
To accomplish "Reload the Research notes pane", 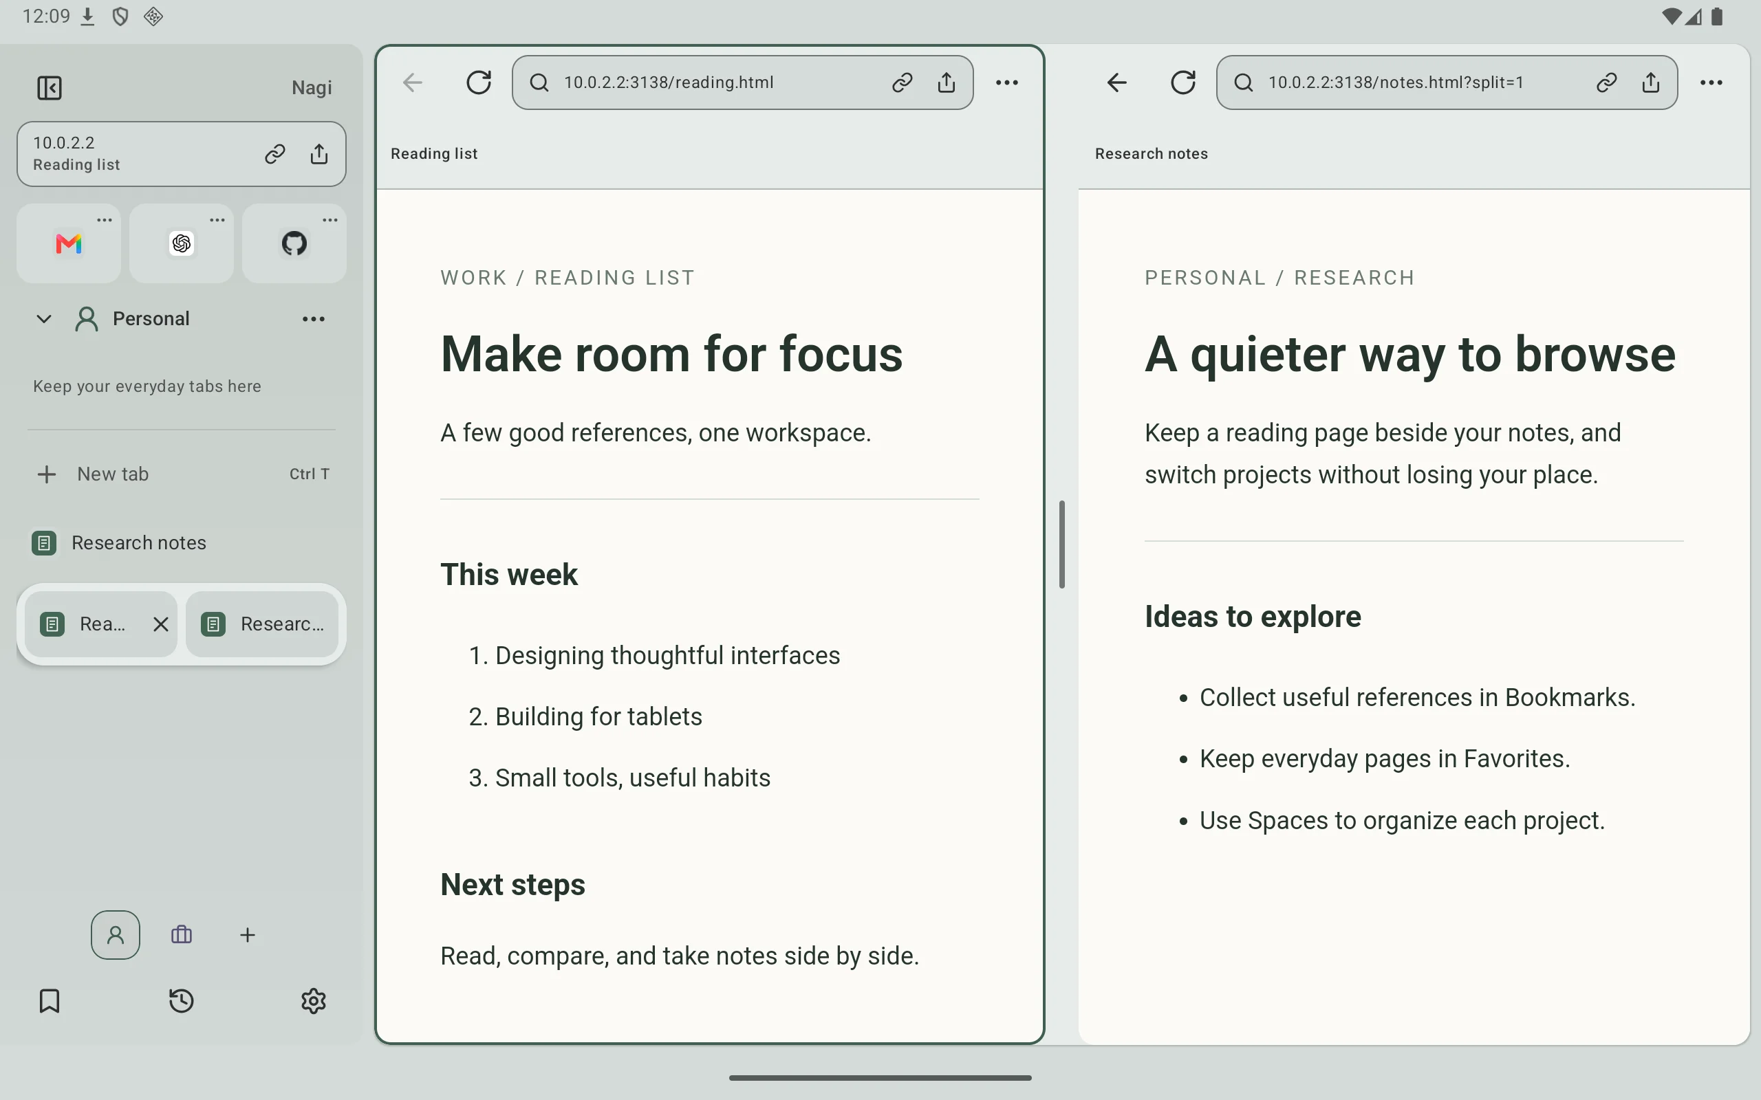I will [x=1183, y=82].
